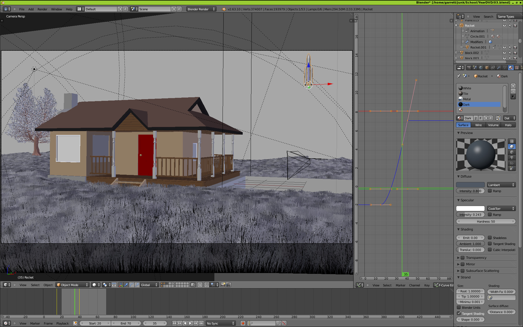
Task: Toggle visibility of Rocket.001 object
Action: coord(504,47)
